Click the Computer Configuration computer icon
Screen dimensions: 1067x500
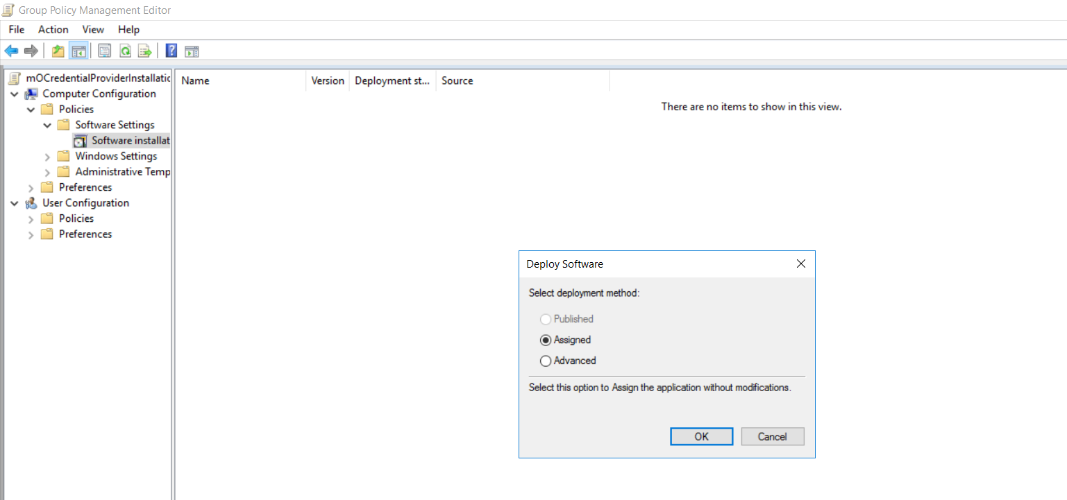[x=31, y=94]
